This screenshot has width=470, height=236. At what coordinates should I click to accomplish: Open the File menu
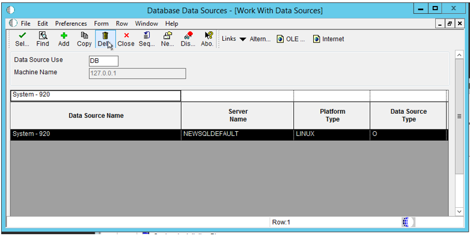(25, 23)
